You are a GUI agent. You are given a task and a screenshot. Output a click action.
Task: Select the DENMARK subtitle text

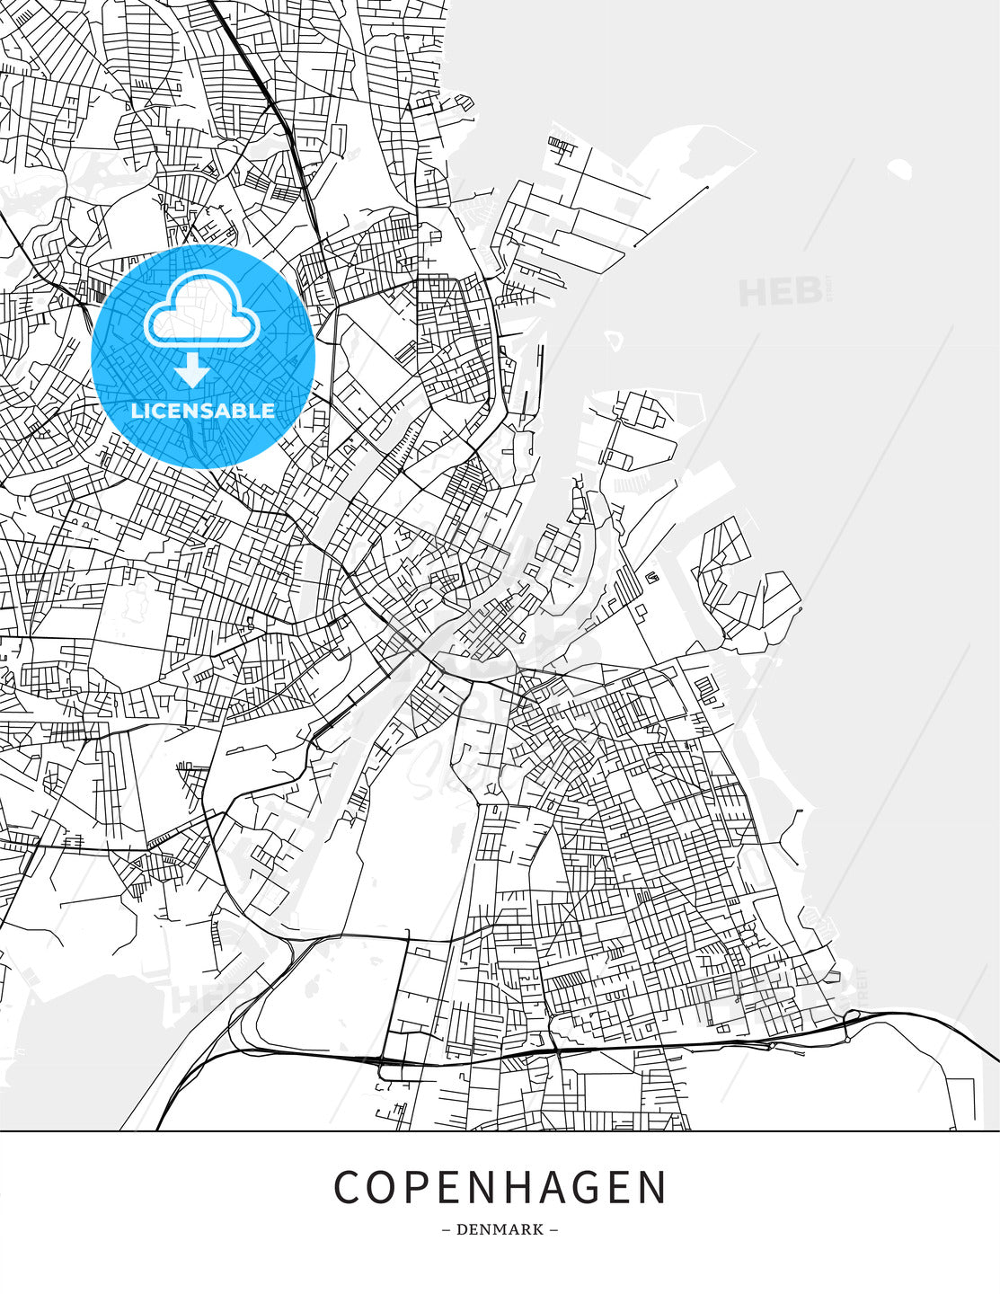point(500,1229)
